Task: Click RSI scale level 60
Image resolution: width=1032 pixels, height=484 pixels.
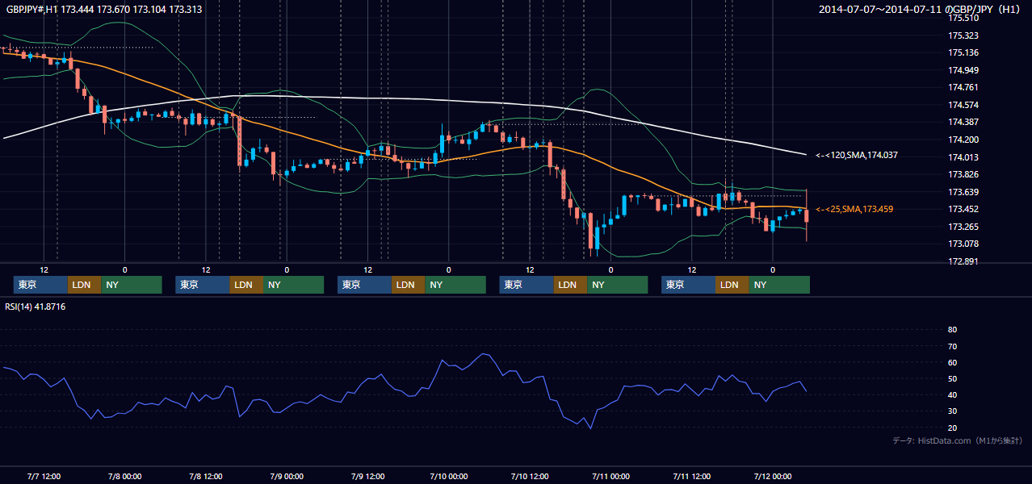Action: click(x=952, y=363)
